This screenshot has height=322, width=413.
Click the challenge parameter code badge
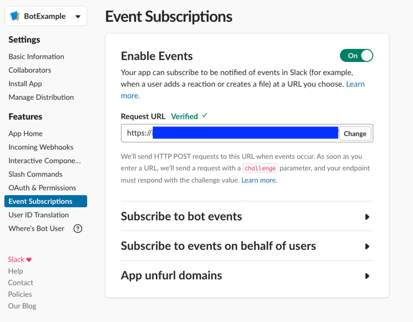tap(260, 168)
